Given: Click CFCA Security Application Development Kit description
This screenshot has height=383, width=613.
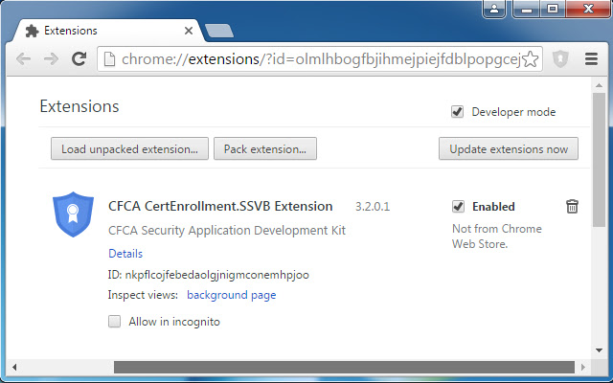Looking at the screenshot, I should pyautogui.click(x=227, y=230).
